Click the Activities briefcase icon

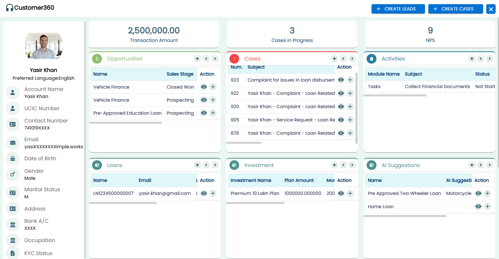click(x=371, y=59)
